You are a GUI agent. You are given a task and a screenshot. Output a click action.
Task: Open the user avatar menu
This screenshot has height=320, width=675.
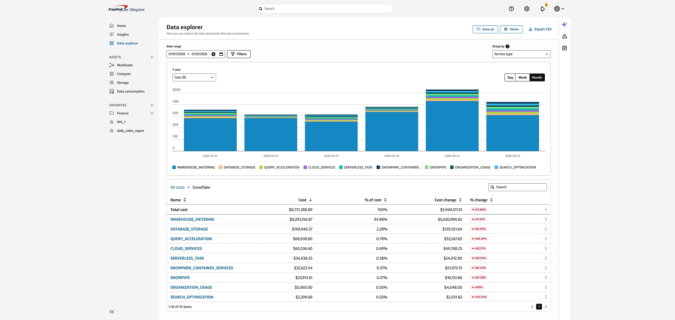click(559, 9)
